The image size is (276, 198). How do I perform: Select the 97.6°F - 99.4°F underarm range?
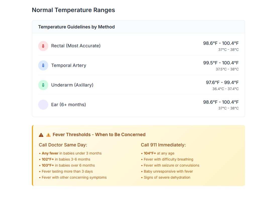point(222,83)
